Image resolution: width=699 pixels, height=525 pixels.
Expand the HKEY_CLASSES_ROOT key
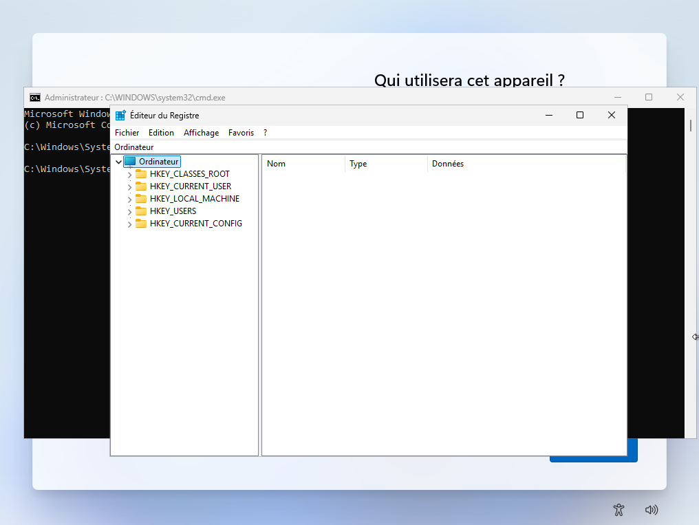pyautogui.click(x=129, y=175)
